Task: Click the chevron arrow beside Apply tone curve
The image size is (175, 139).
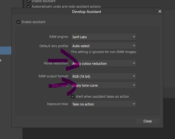Action: pyautogui.click(x=134, y=85)
